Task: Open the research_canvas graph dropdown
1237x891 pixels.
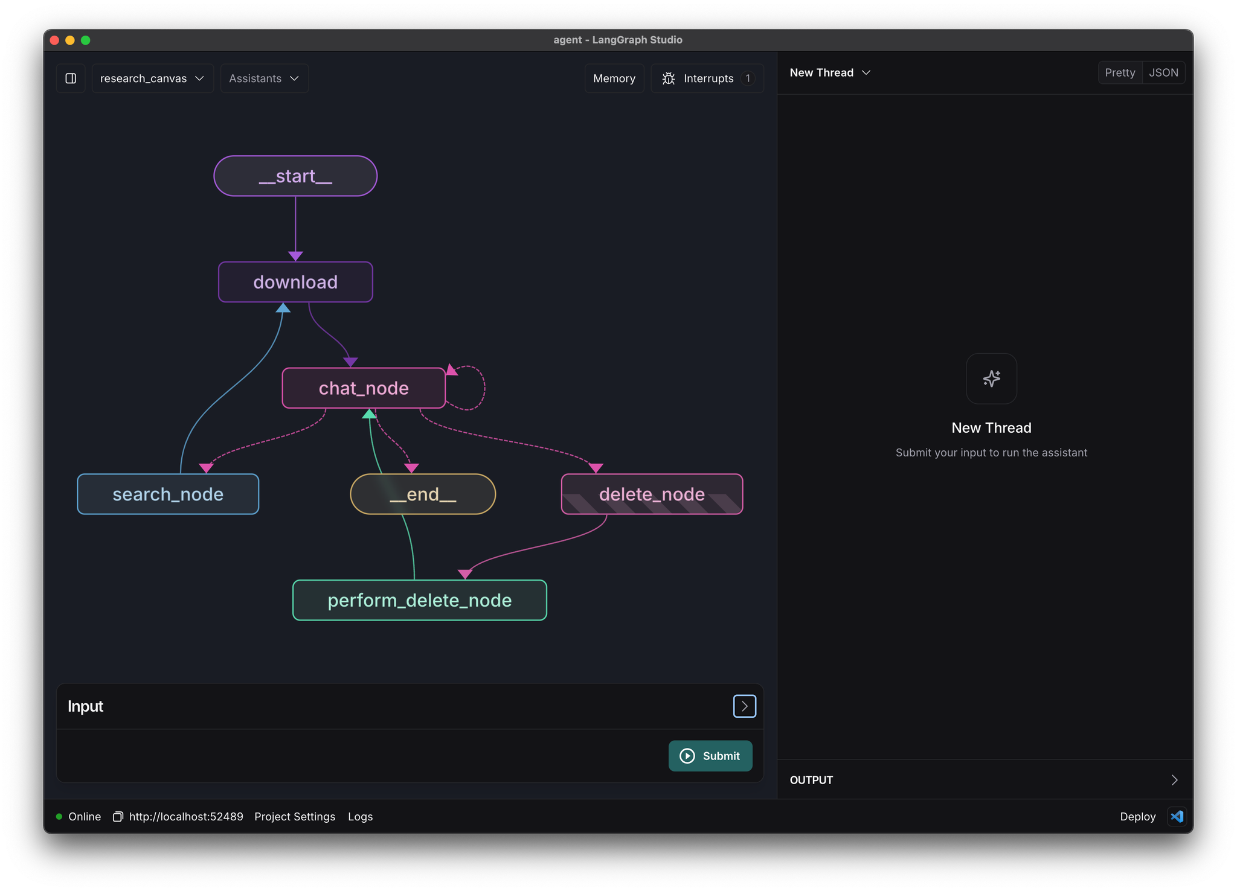Action: click(152, 78)
